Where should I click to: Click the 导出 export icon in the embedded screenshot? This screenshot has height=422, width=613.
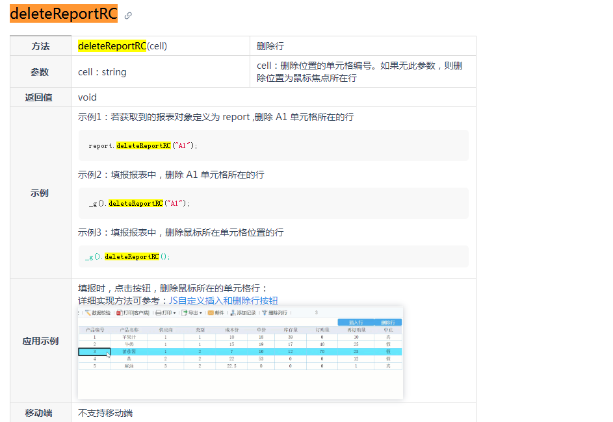click(x=185, y=313)
